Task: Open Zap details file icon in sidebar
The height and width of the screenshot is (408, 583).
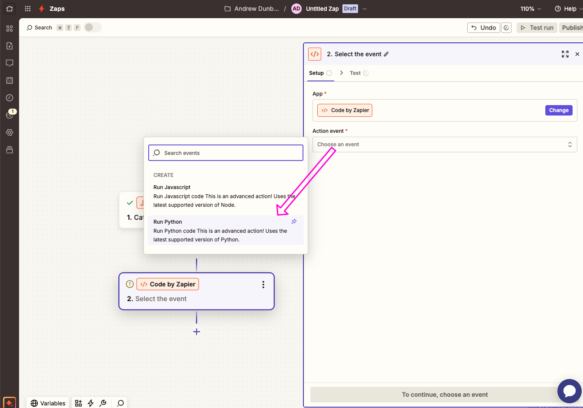Action: (10, 46)
